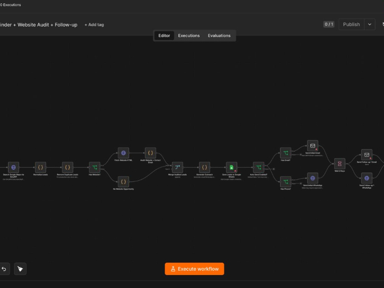Open the Wait 2 Days node

(340, 164)
